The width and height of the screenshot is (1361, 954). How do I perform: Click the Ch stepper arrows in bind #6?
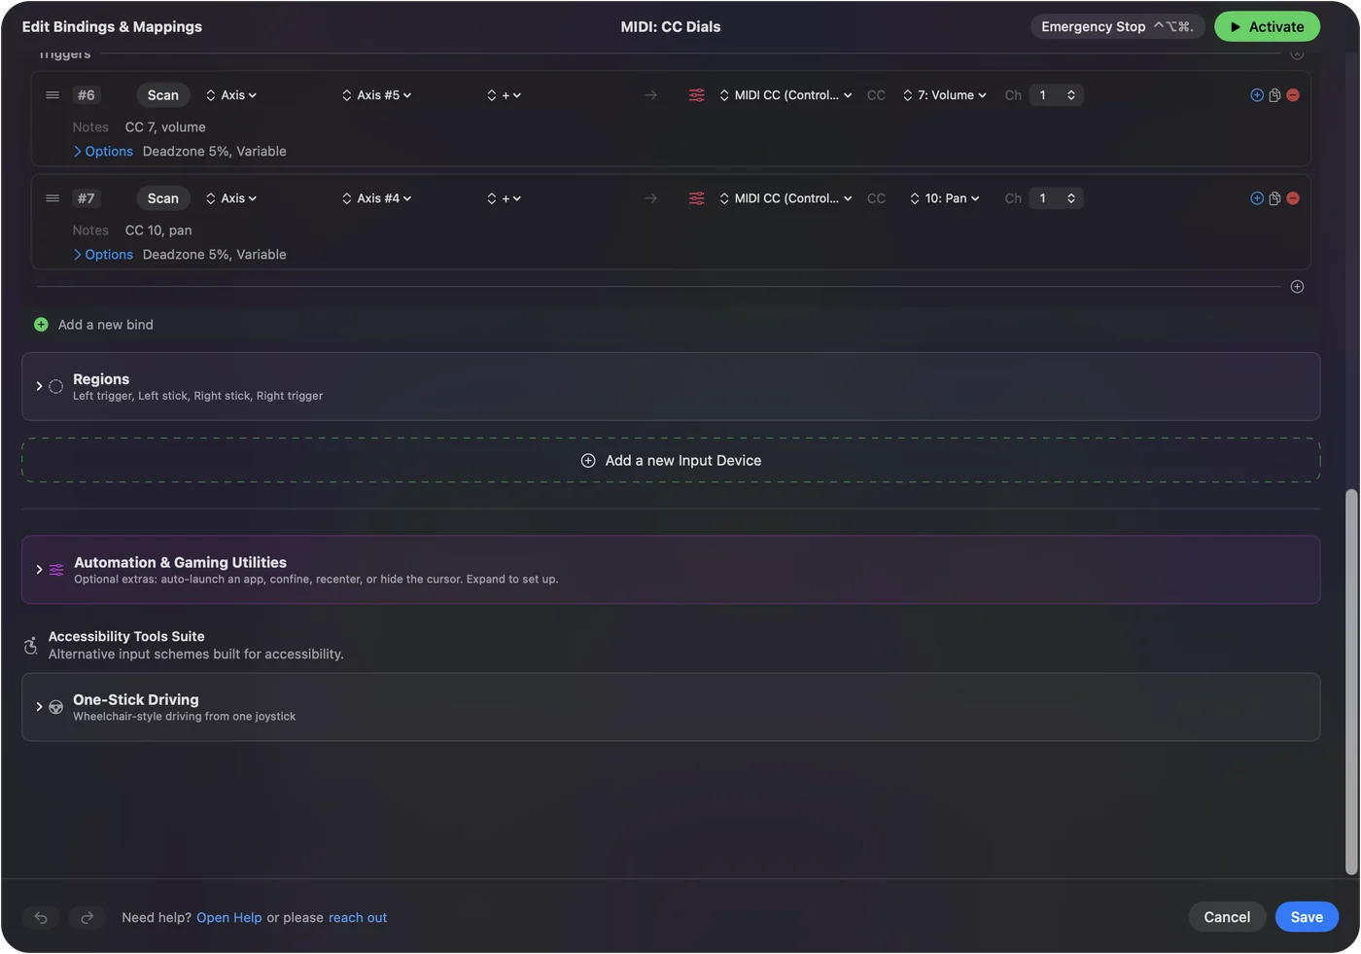pyautogui.click(x=1071, y=95)
